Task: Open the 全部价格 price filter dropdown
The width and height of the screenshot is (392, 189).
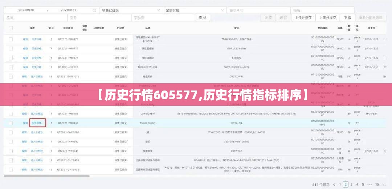Action: (195, 10)
